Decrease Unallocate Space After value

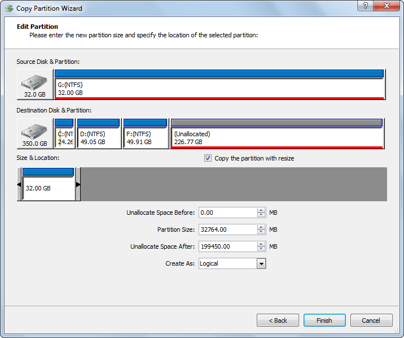[261, 249]
